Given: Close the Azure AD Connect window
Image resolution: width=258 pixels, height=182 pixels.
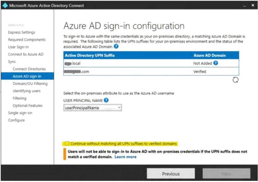Looking at the screenshot, I should point(253,5).
